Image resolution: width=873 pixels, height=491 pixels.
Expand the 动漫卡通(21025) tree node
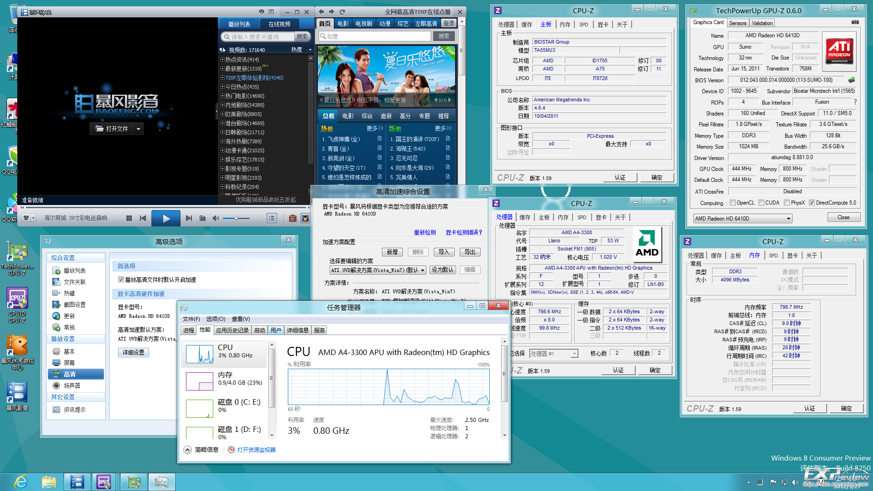click(222, 150)
